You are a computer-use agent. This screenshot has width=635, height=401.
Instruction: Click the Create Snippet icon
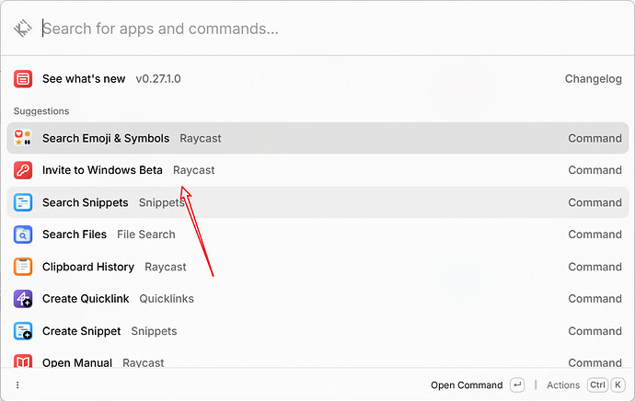23,331
